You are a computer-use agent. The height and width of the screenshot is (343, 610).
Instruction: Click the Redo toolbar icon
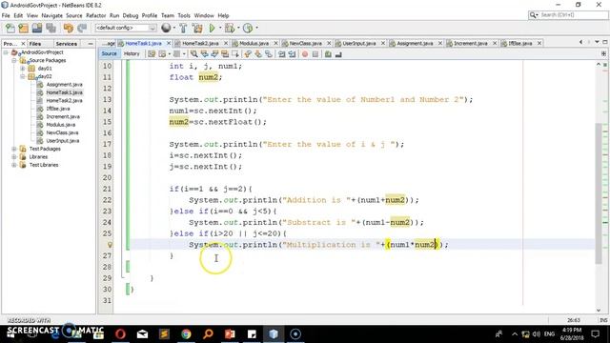tap(82, 28)
